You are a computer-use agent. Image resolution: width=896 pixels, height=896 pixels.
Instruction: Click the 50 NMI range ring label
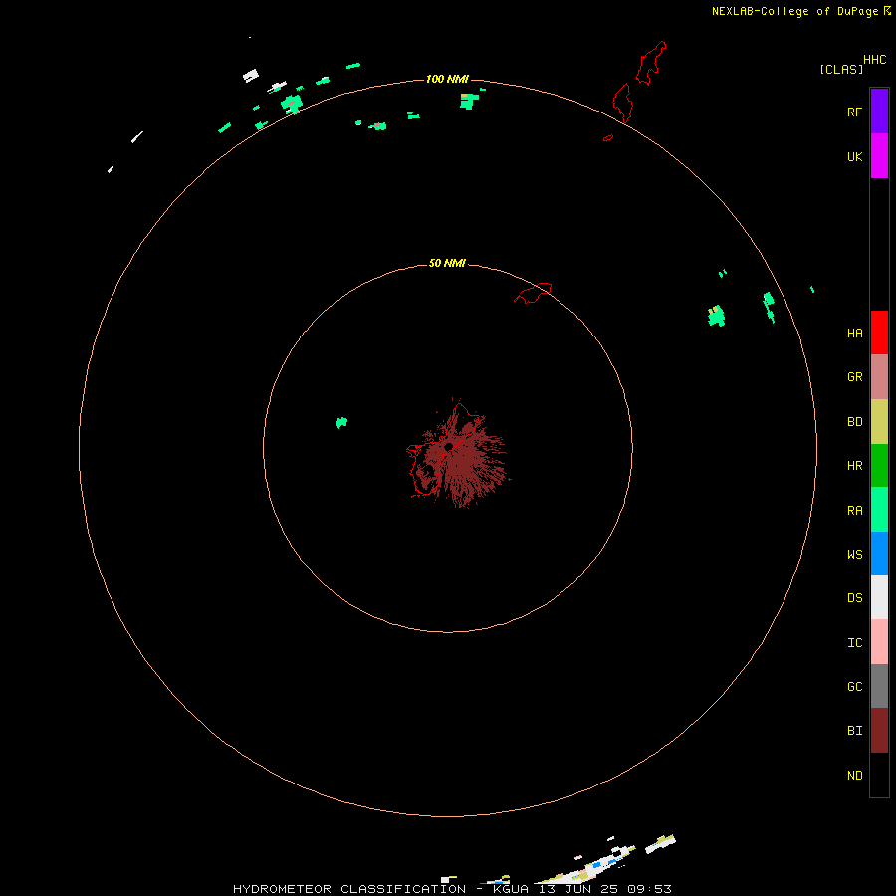(x=447, y=263)
